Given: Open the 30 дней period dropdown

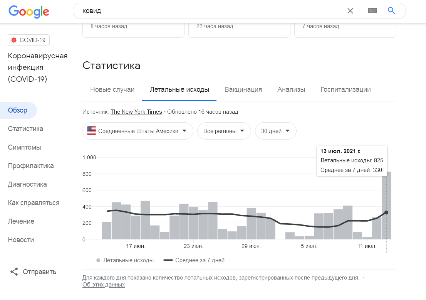Looking at the screenshot, I should pos(275,131).
